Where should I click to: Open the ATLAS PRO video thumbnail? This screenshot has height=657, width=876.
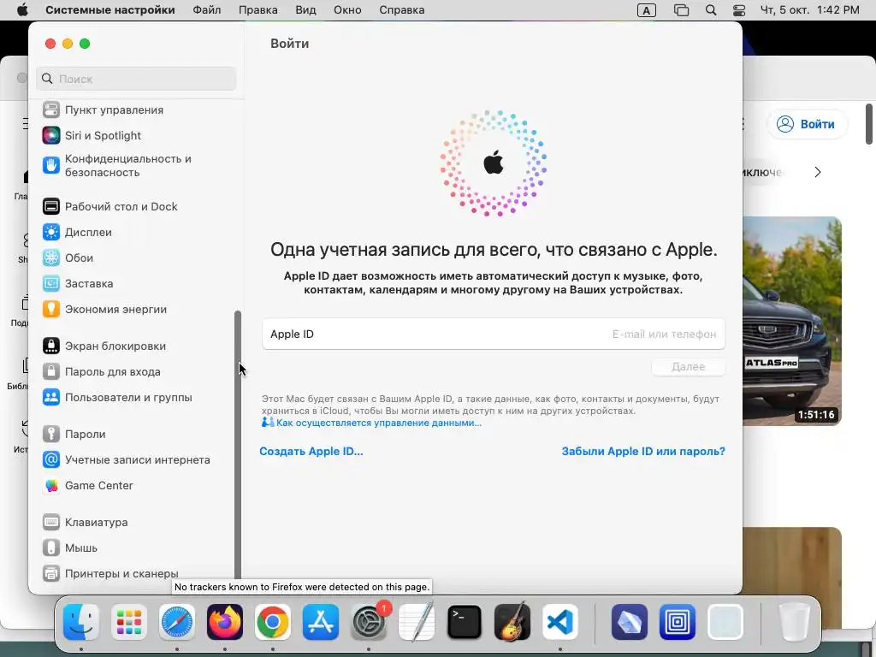792,321
